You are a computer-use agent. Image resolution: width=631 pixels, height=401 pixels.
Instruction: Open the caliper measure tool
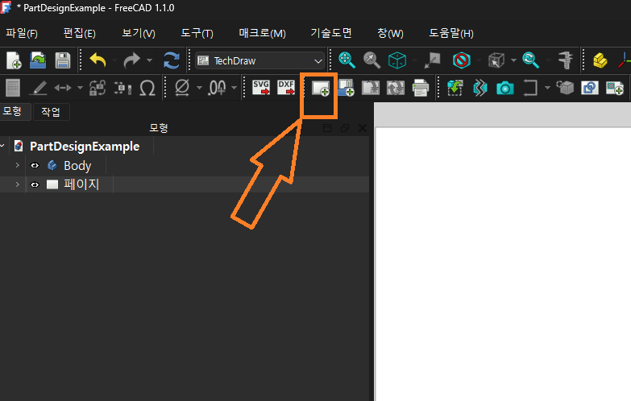tap(566, 60)
